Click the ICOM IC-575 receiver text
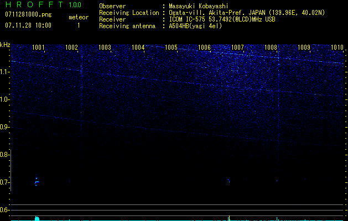This screenshot has width=348, height=221. click(x=222, y=19)
